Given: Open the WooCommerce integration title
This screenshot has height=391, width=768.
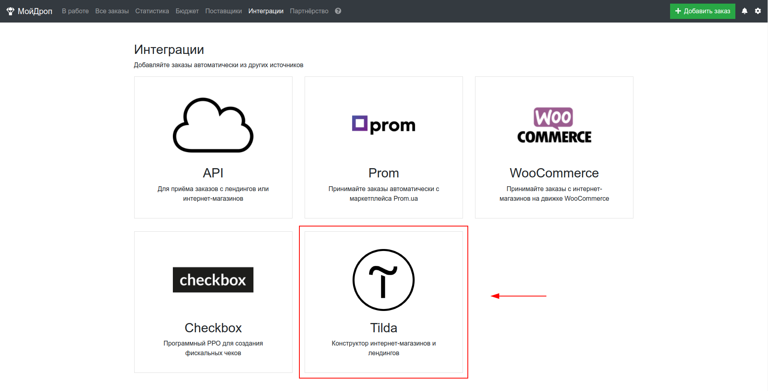Looking at the screenshot, I should [x=554, y=173].
